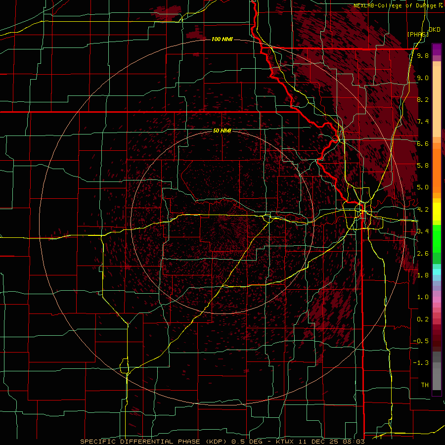This screenshot has height=445, width=445.
Task: Click the 9.0 scale value
Action: pos(423,78)
